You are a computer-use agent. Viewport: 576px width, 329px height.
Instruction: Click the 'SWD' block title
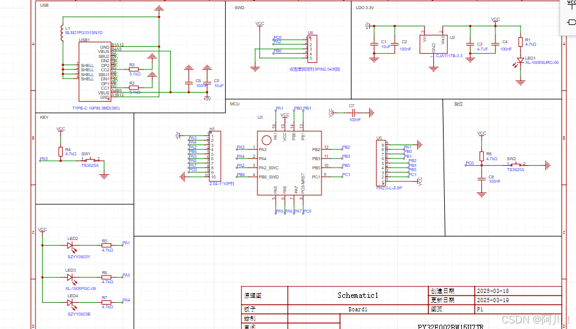pyautogui.click(x=240, y=8)
